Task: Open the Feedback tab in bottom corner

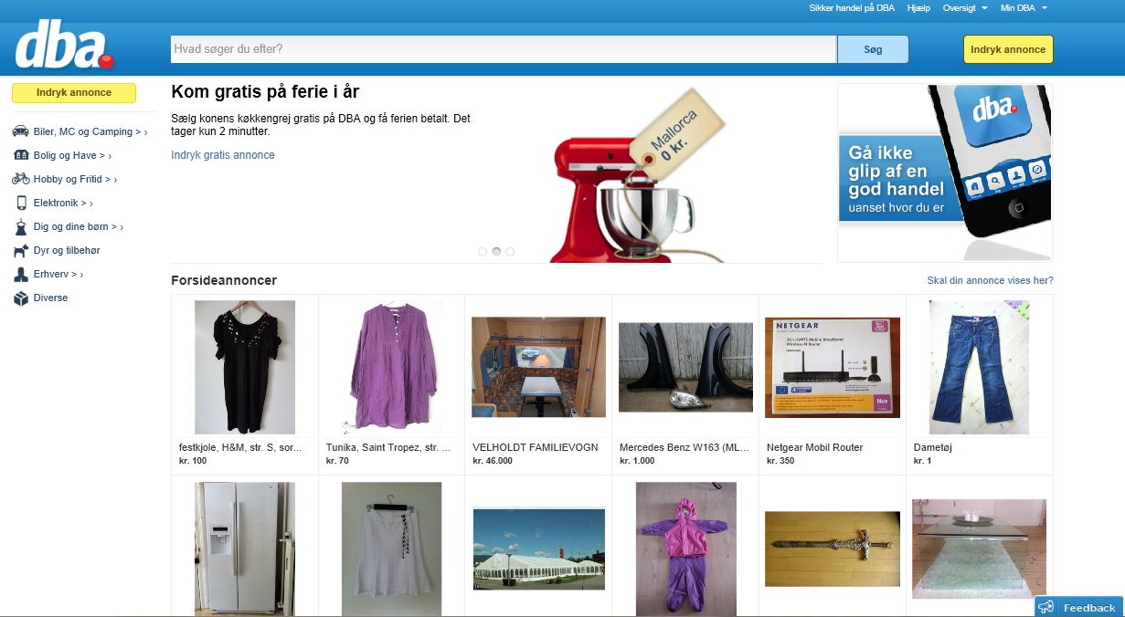Action: (x=1079, y=607)
